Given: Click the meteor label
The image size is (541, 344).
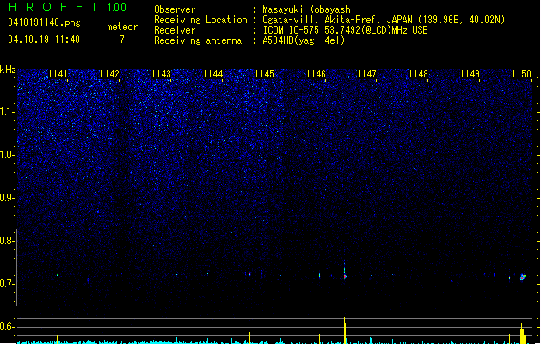Looking at the screenshot, I should pyautogui.click(x=122, y=27).
